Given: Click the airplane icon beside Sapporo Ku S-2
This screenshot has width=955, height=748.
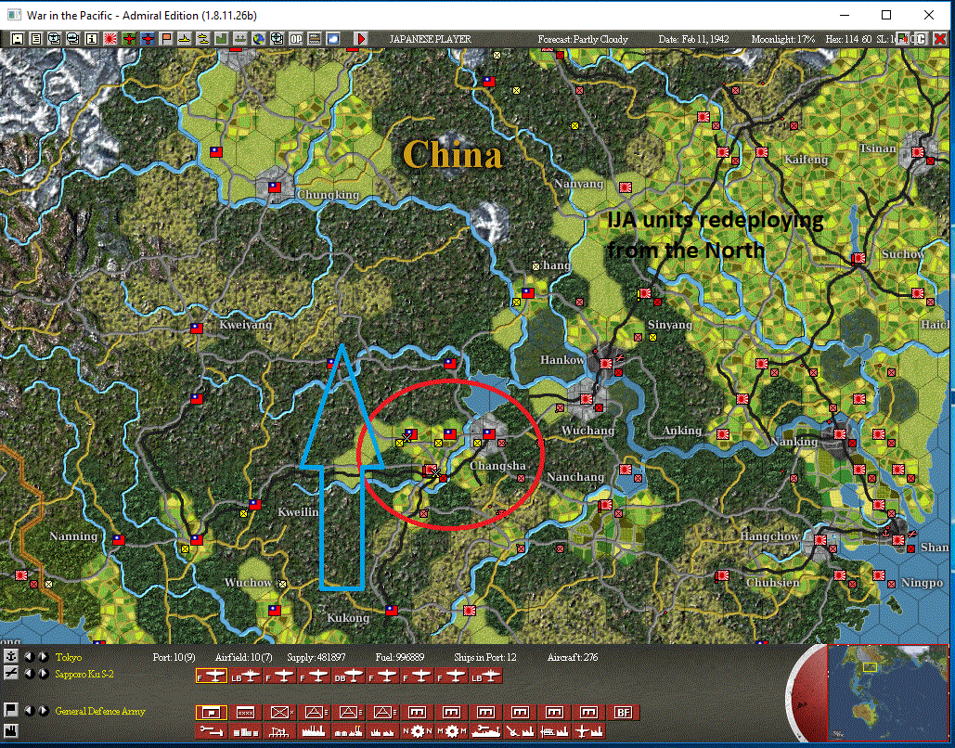Looking at the screenshot, I should pos(11,673).
